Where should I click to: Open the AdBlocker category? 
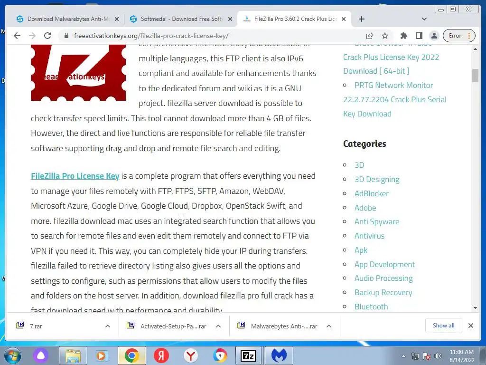(x=371, y=194)
